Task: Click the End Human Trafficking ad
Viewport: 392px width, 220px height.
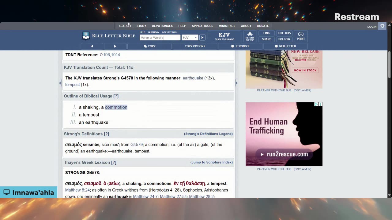Action: tap(284, 134)
